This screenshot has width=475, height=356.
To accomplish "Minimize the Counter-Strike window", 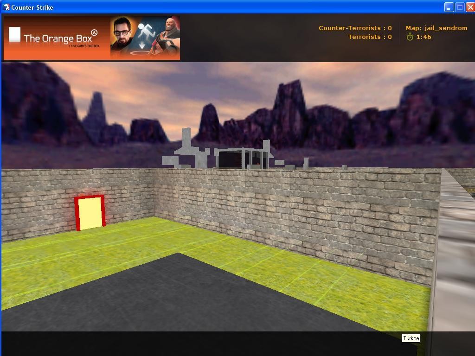I will (449, 7).
